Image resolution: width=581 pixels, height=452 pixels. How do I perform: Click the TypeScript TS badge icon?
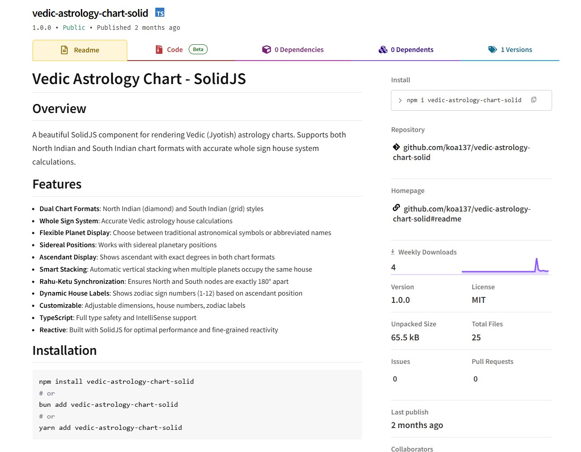point(160,13)
